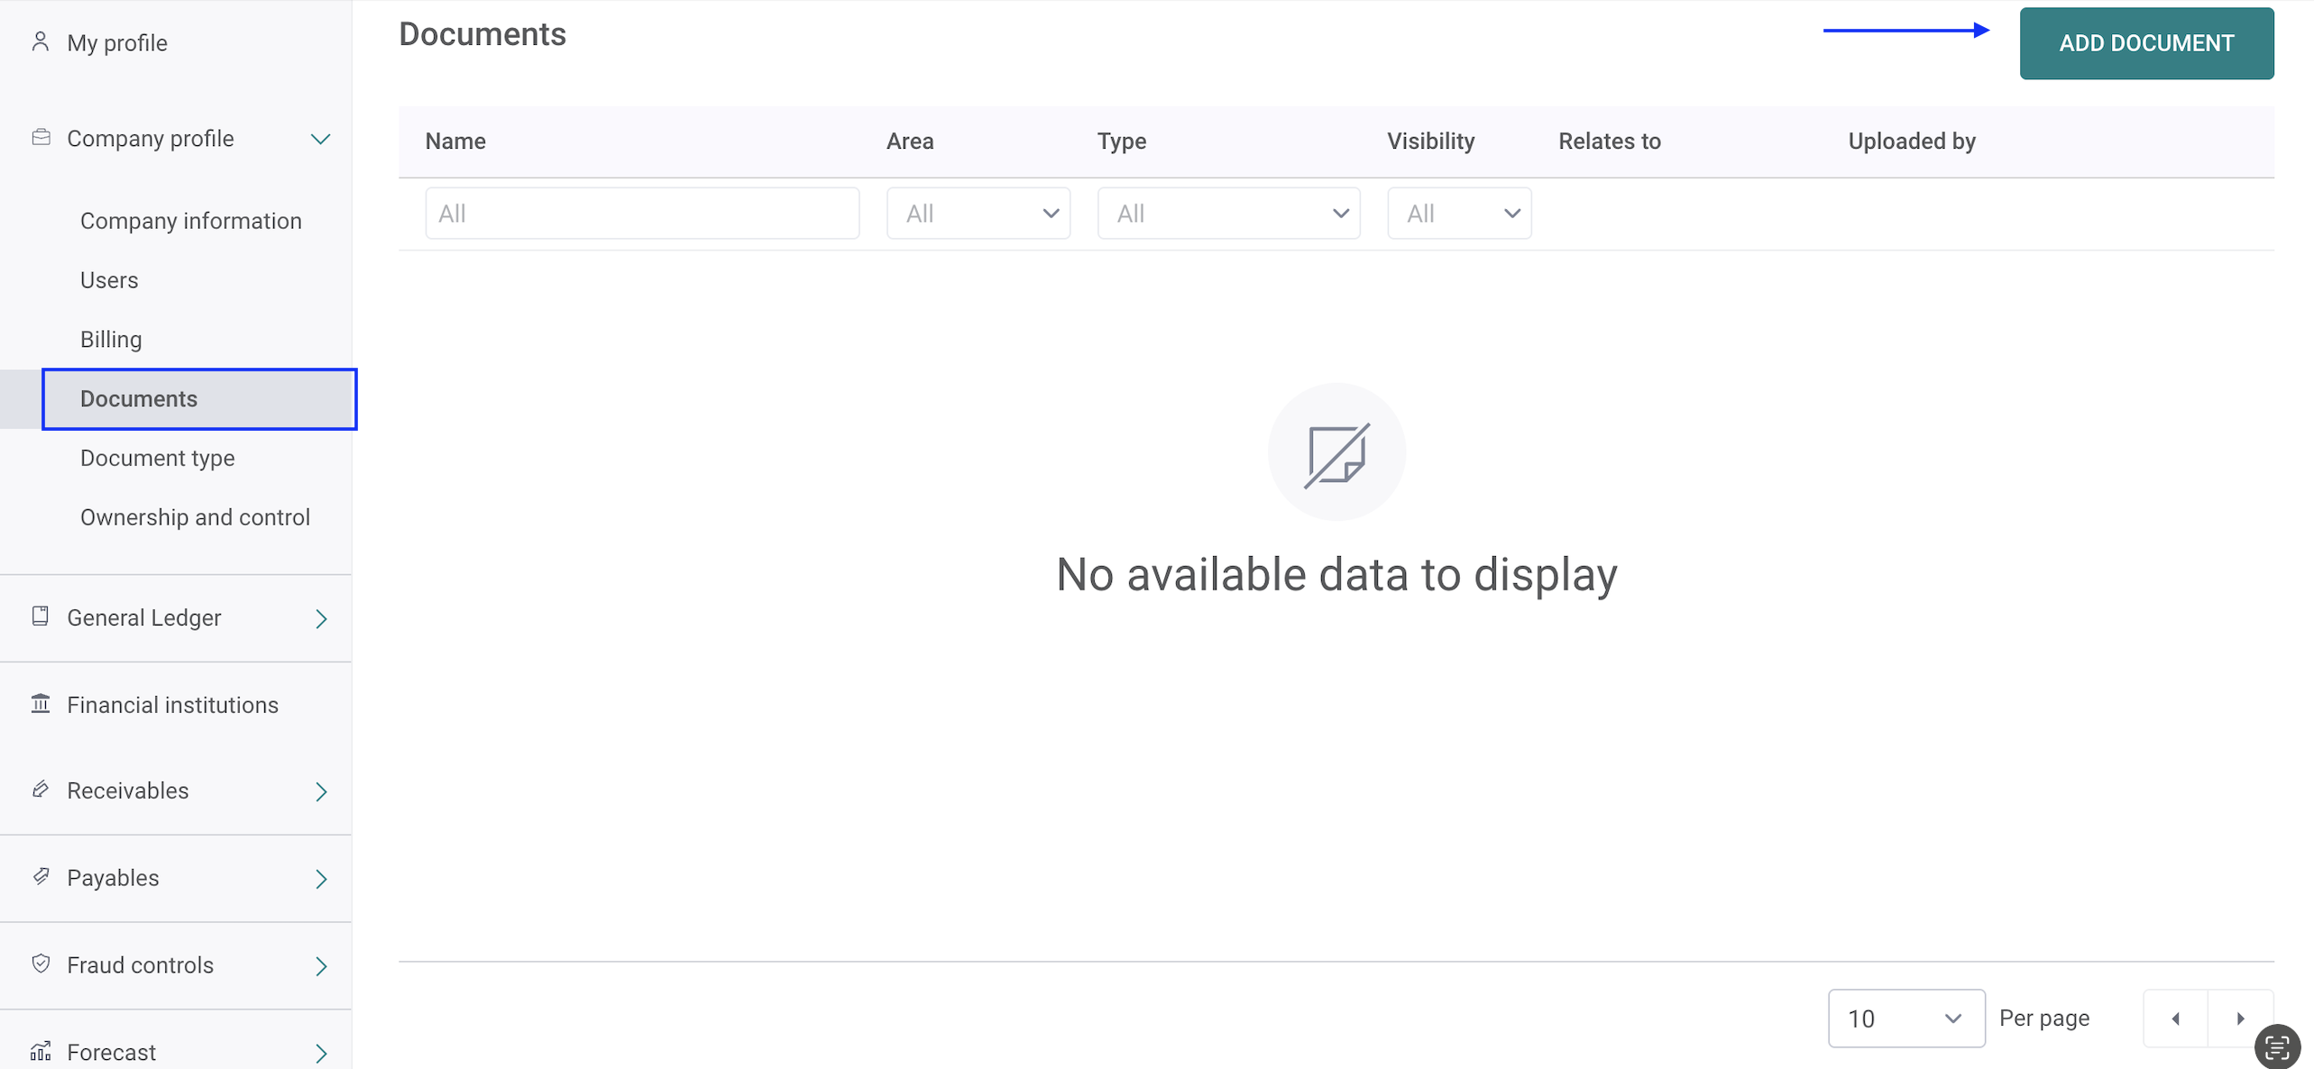Click the Forecast chart icon
The image size is (2314, 1069).
pos(41,1051)
